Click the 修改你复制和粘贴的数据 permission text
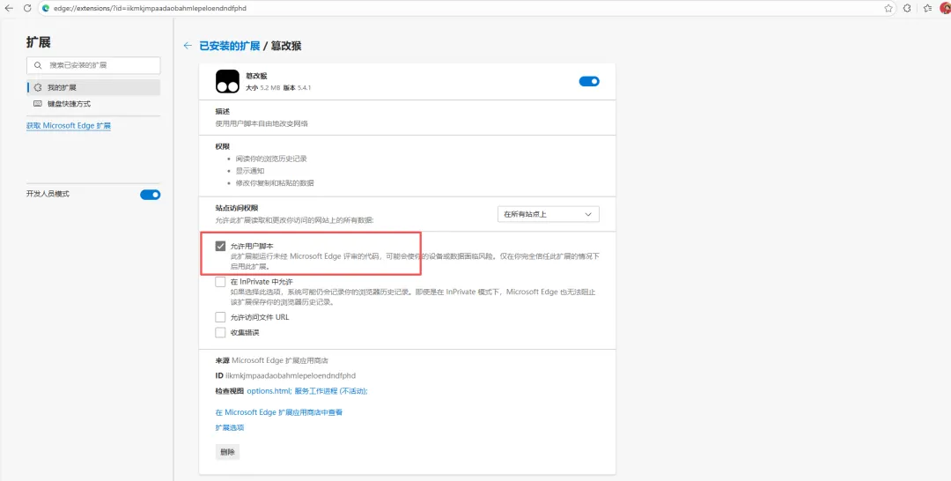Viewport: 951px width, 481px height. pyautogui.click(x=275, y=183)
